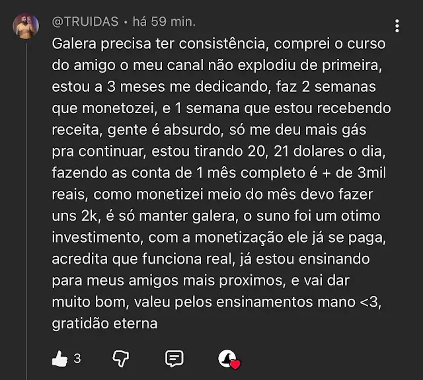Visit the @TRUIDAS channel via username

click(85, 22)
